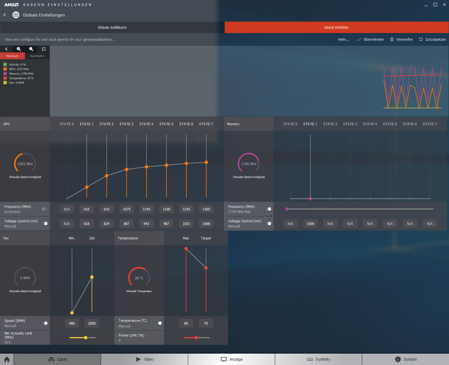The image size is (449, 365).
Task: Select the Maximum graph tab
Action: pyautogui.click(x=12, y=56)
